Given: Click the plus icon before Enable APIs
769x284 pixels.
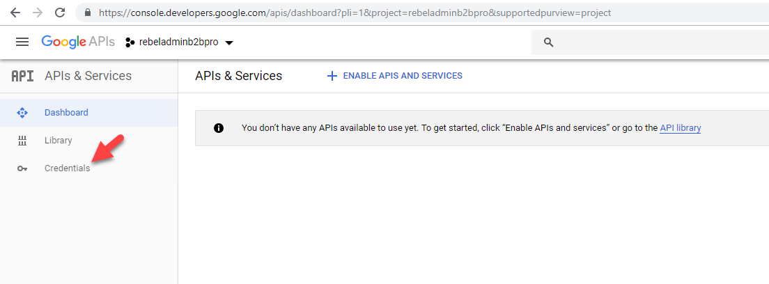Looking at the screenshot, I should [x=332, y=76].
